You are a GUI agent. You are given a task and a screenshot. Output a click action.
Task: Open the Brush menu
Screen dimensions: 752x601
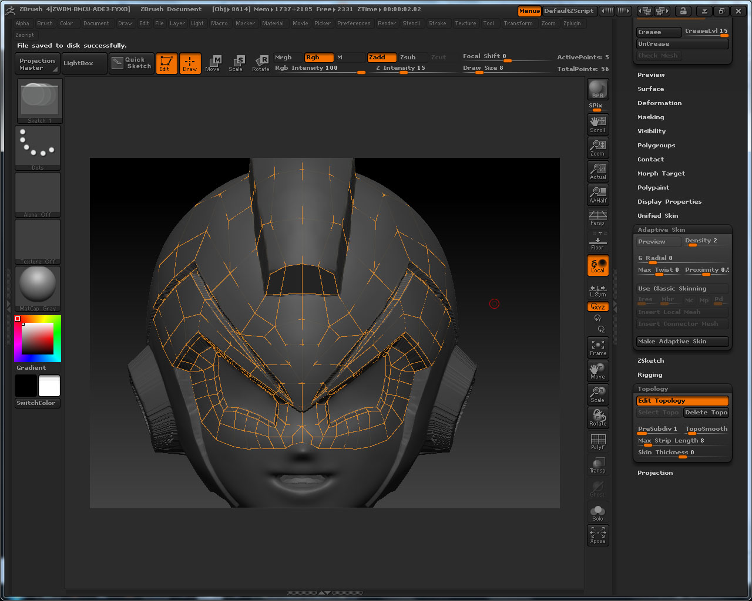click(45, 23)
